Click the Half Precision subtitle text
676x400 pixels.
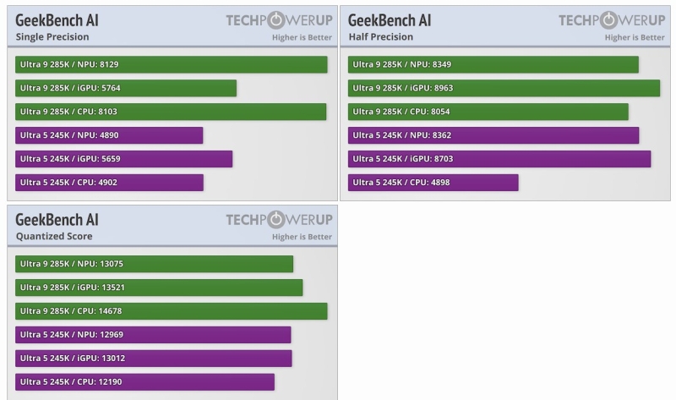(380, 37)
